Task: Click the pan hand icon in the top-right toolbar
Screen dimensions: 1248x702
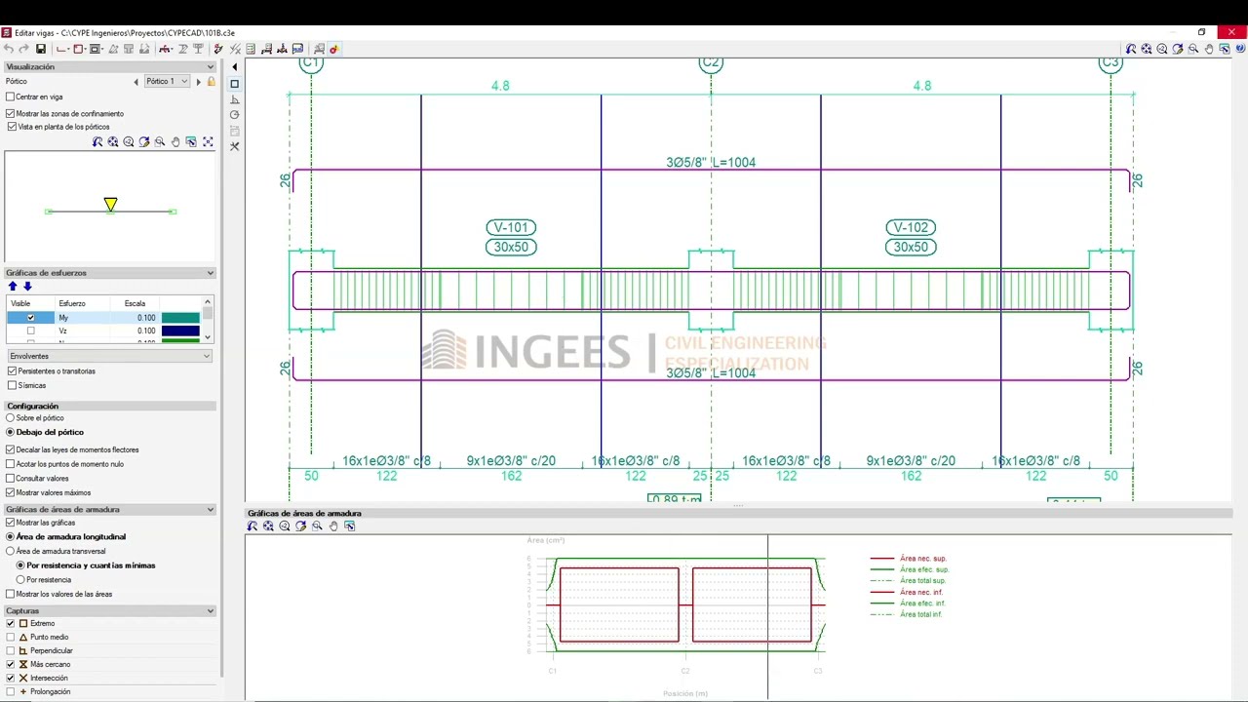Action: click(1209, 49)
